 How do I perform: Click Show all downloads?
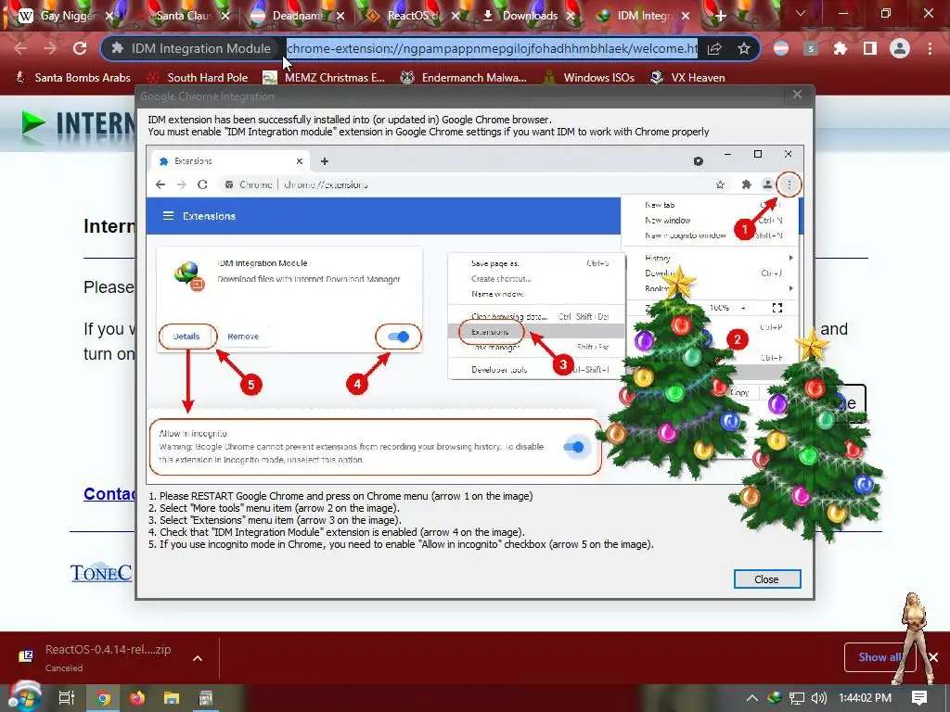[879, 657]
